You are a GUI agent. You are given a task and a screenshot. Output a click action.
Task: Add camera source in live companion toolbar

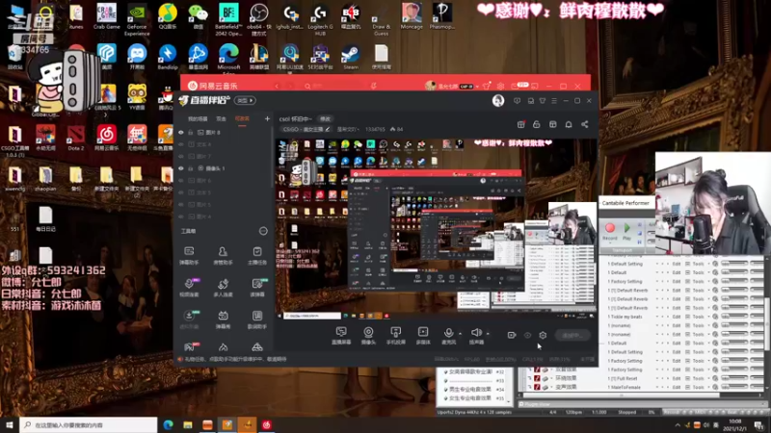[x=368, y=336]
